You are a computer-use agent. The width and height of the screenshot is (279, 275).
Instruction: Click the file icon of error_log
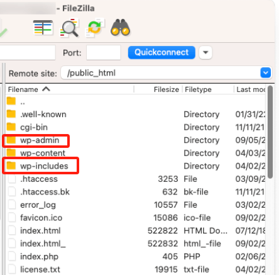tap(12, 205)
